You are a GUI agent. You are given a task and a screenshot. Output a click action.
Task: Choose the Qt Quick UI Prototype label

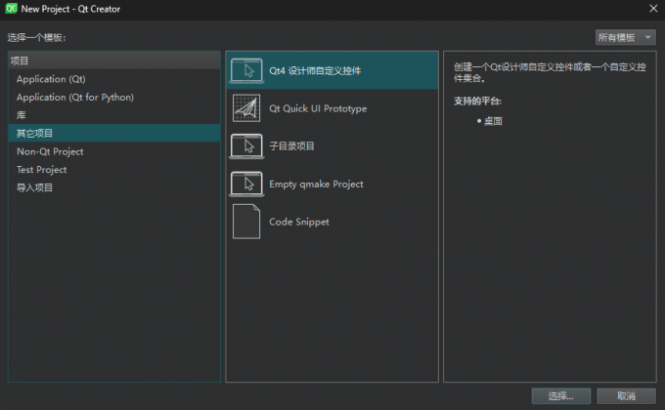click(x=318, y=109)
